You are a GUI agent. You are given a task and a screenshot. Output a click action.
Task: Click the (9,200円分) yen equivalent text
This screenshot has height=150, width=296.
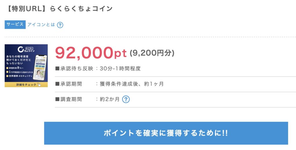click(152, 53)
